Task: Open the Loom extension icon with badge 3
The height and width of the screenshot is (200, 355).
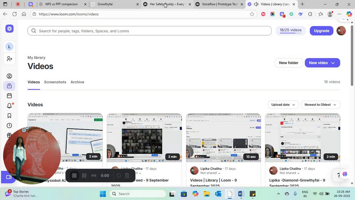Action: 282,14
